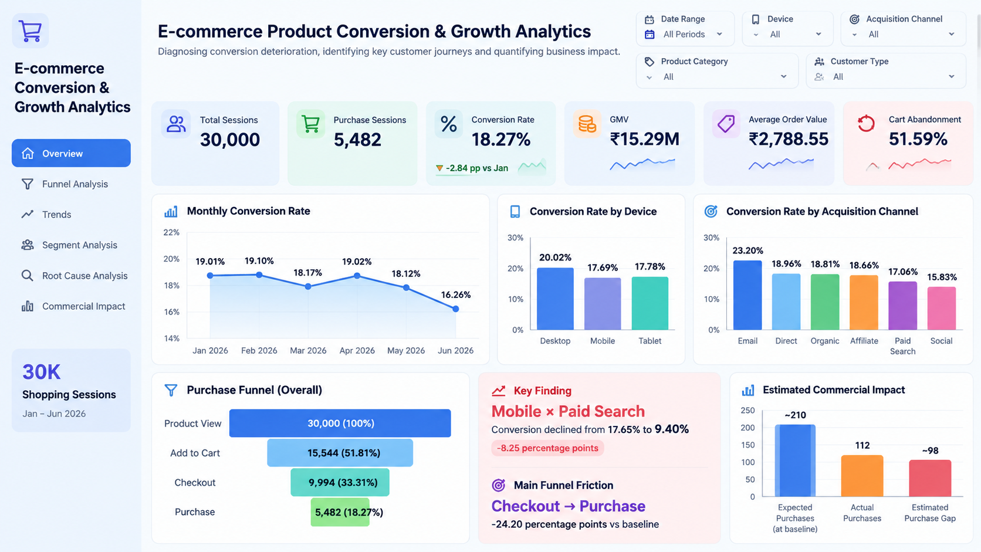The image size is (981, 552).
Task: Click the Purchase Funnel filter icon
Action: [171, 390]
